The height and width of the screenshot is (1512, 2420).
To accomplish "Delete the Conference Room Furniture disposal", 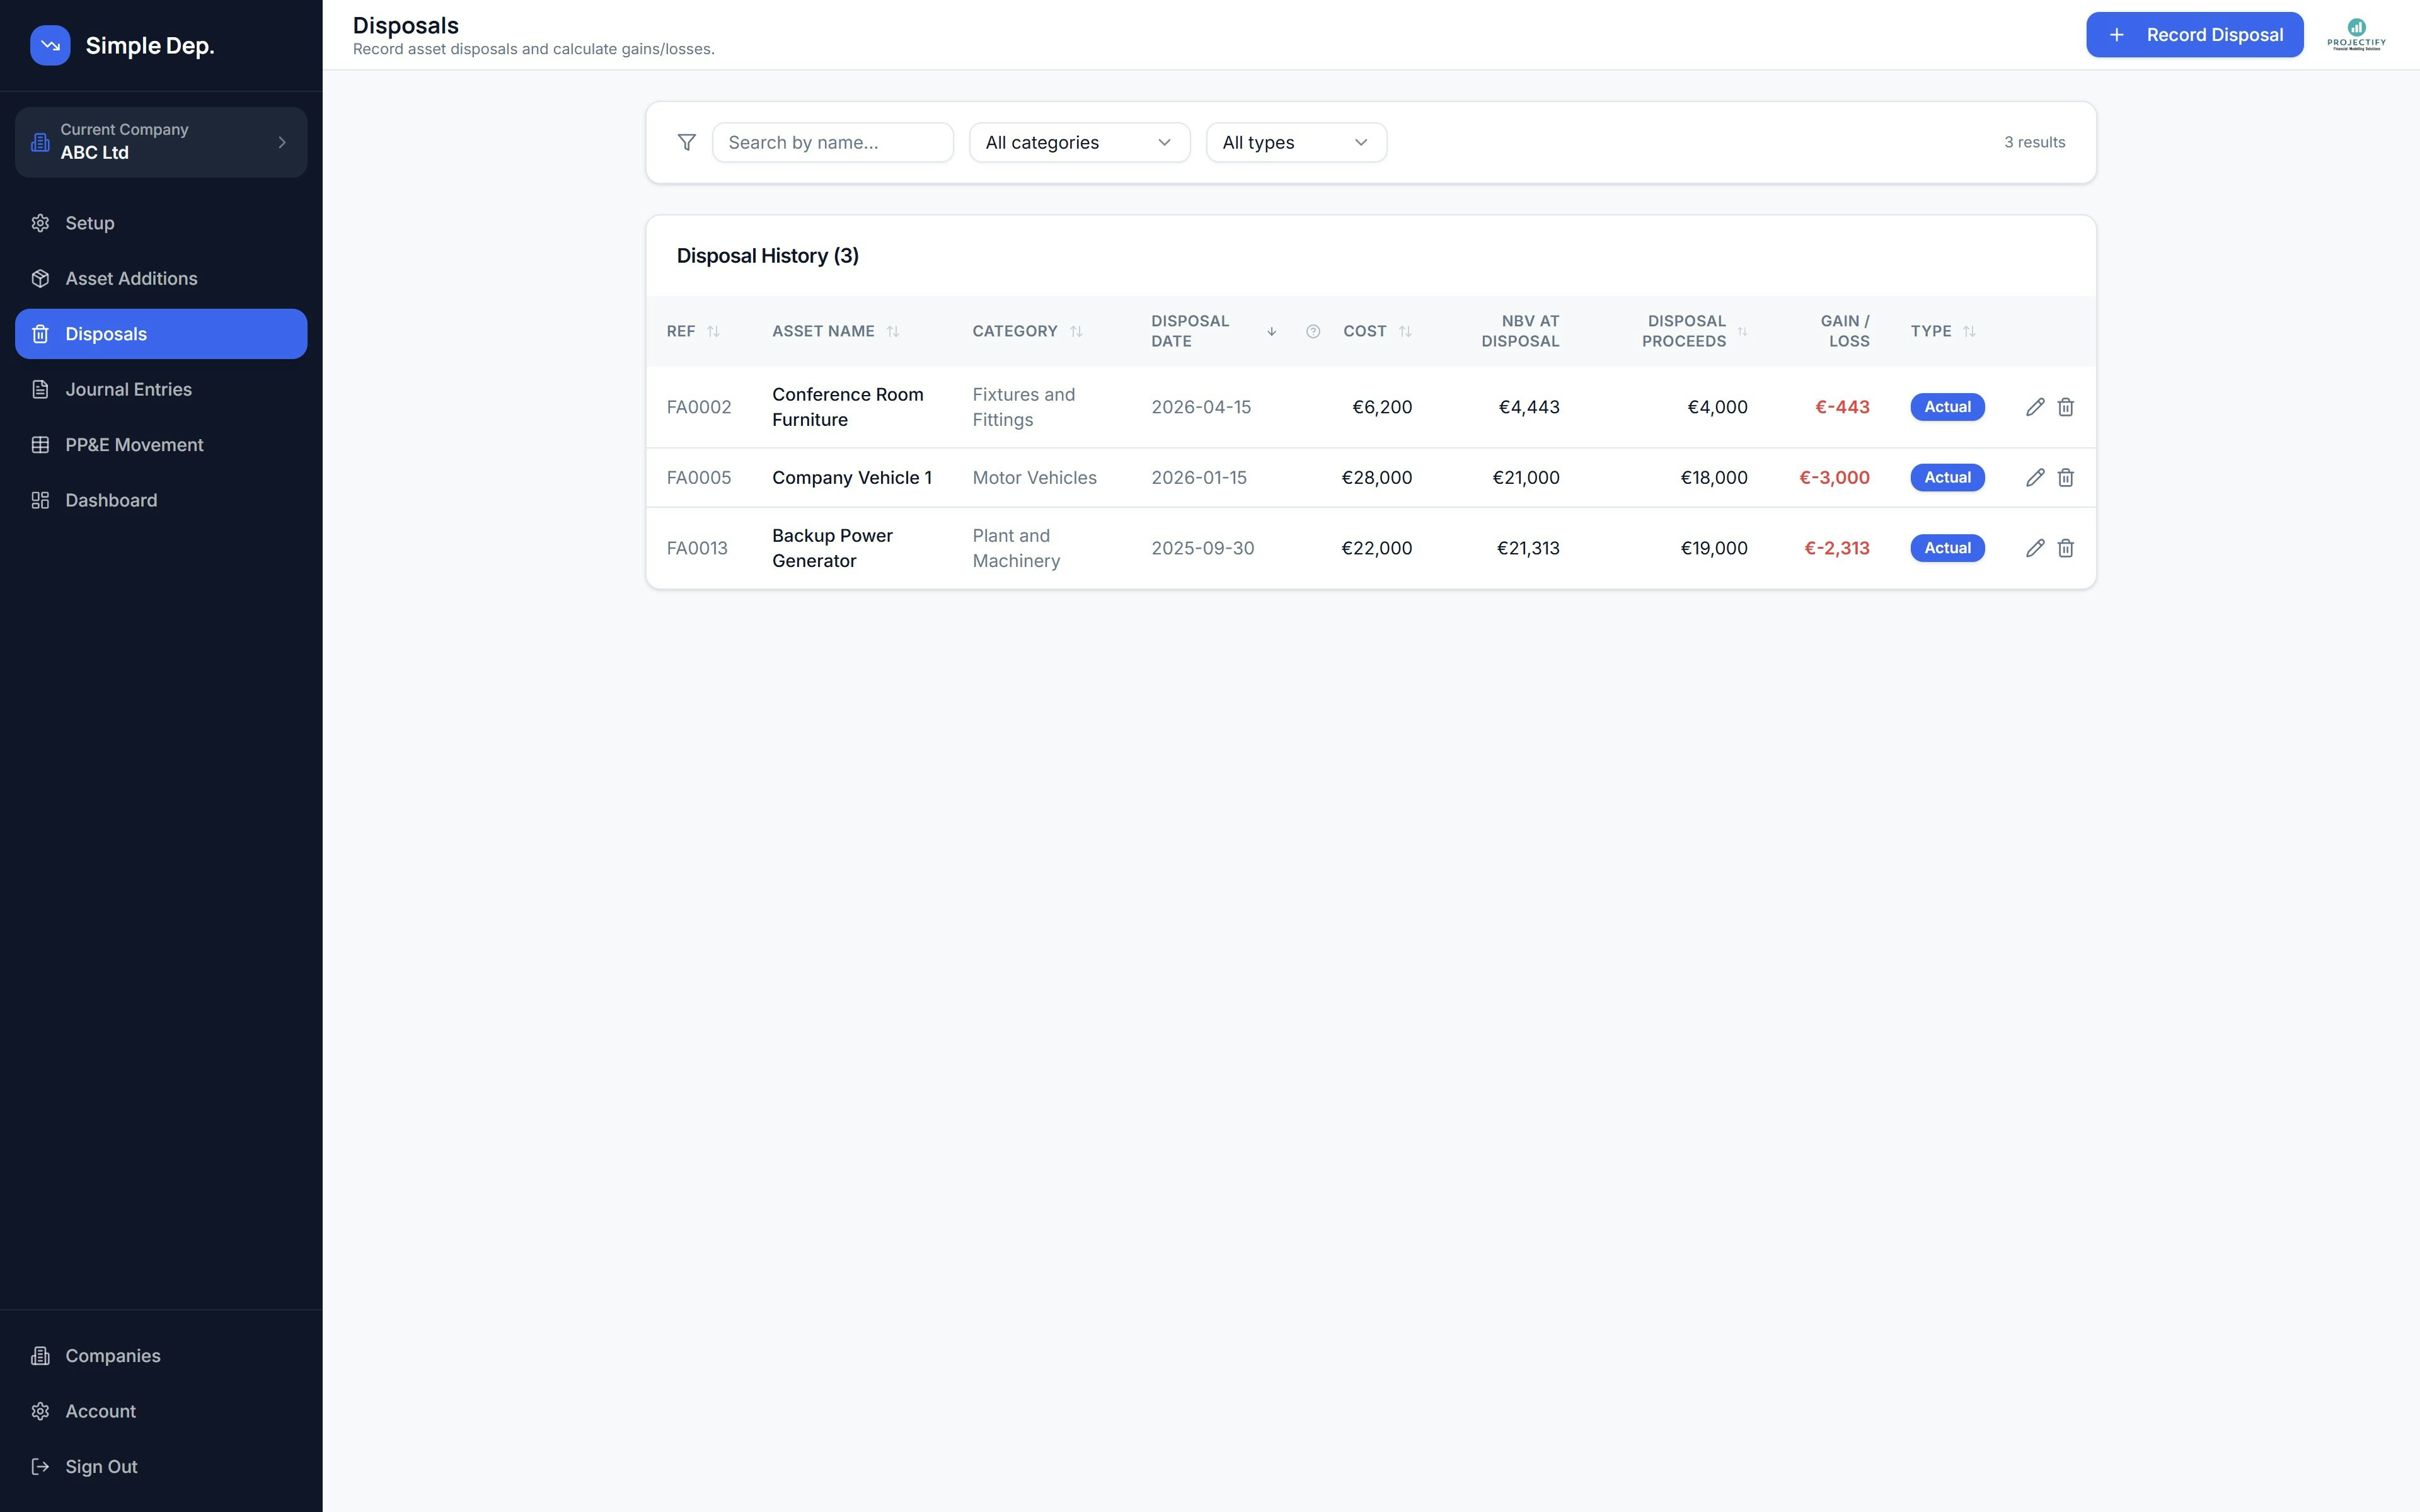I will click(x=2065, y=407).
